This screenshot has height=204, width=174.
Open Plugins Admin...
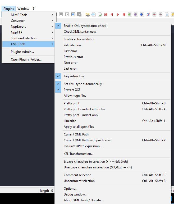coord(28,52)
